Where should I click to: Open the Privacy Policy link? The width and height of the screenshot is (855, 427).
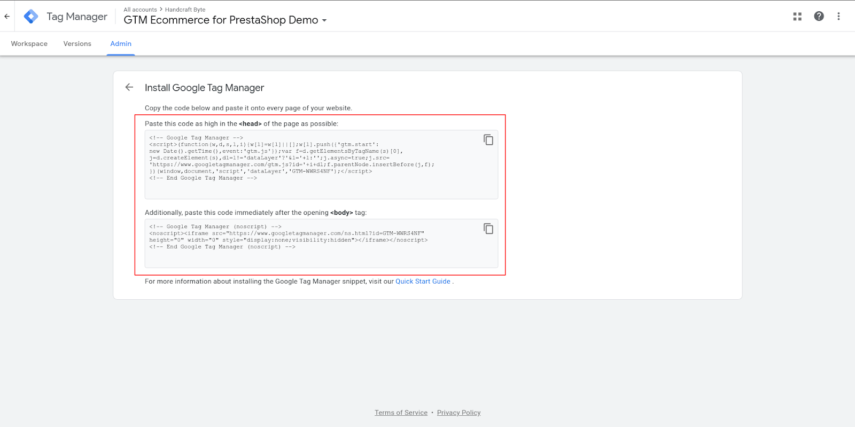point(458,413)
